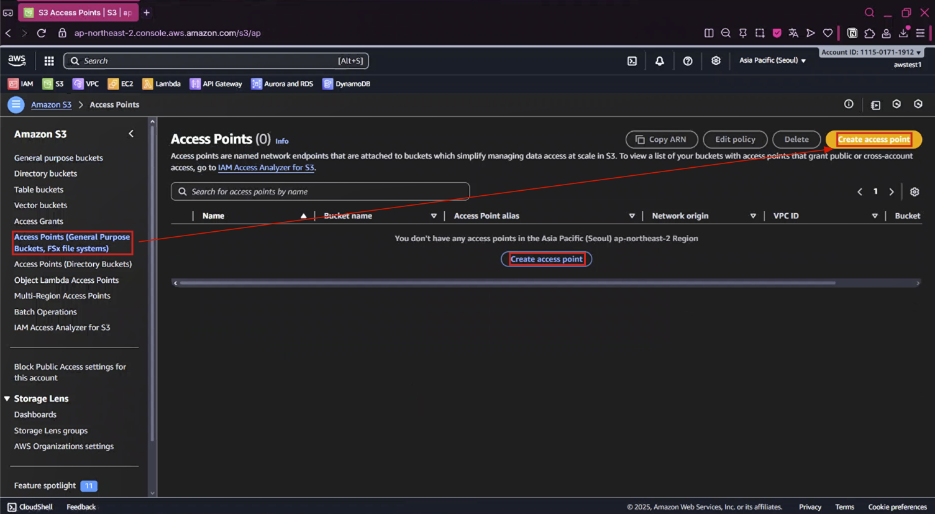Collapse the Amazon S3 side panel
This screenshot has width=935, height=514.
click(x=131, y=134)
